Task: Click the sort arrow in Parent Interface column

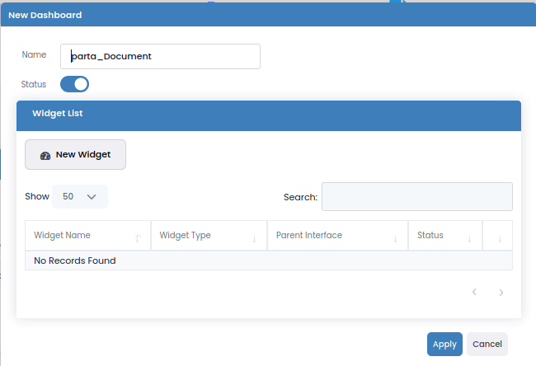Action: (395, 238)
